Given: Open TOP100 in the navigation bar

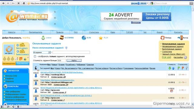Looking at the screenshot, I should point(129,32).
